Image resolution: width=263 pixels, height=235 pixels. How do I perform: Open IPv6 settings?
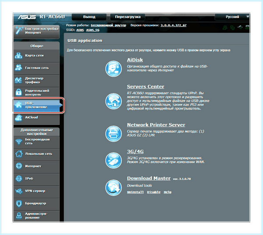click(x=36, y=179)
